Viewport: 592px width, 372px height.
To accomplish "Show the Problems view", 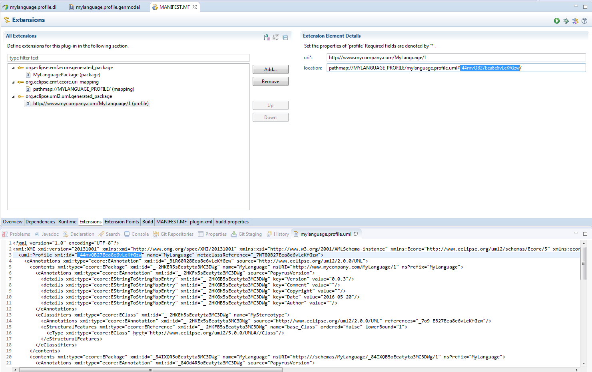I will pos(16,234).
